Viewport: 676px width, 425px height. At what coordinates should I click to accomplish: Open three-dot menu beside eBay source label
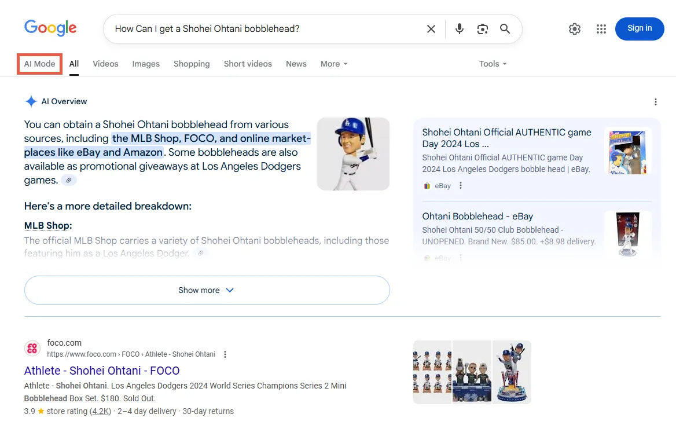(461, 185)
